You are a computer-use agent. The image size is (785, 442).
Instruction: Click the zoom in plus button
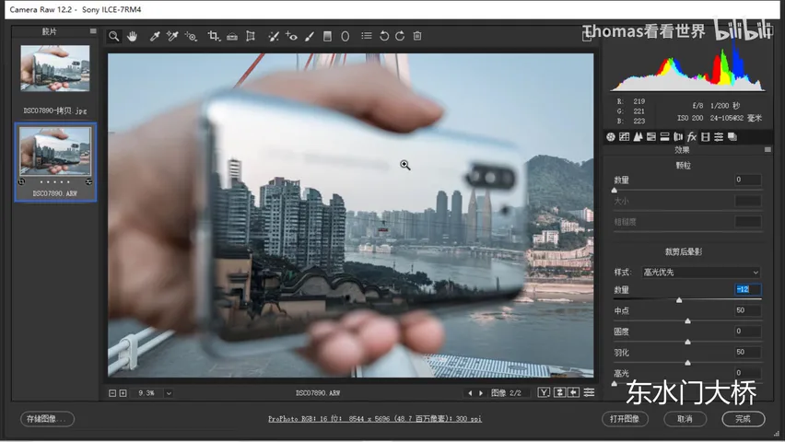[123, 393]
